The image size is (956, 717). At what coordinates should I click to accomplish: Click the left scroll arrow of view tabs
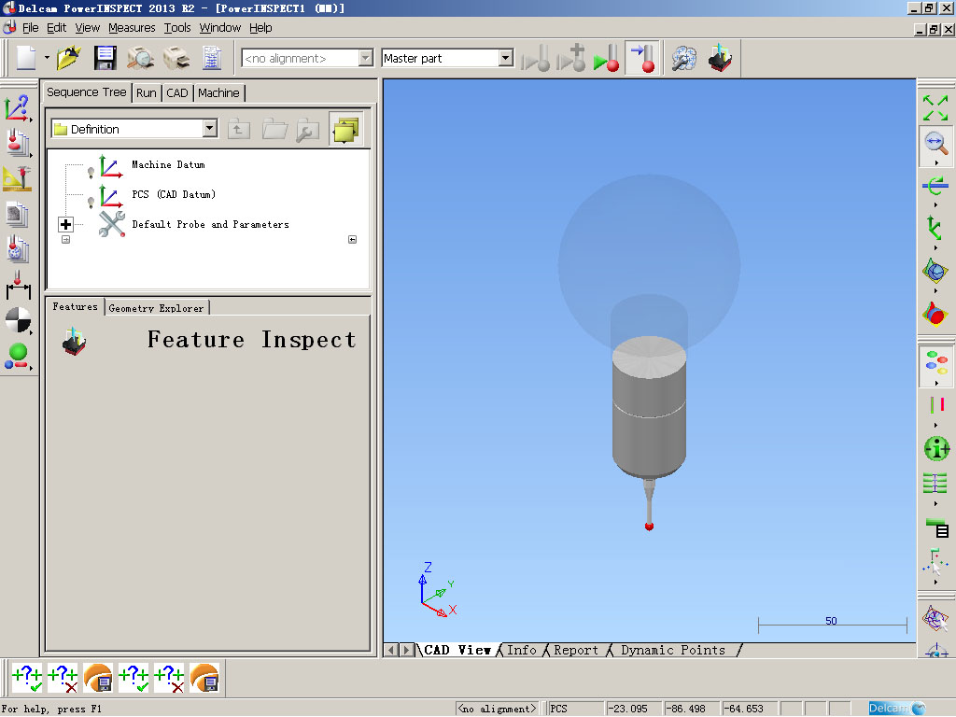pos(392,650)
